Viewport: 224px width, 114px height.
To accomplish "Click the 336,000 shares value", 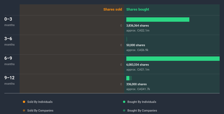I will 136,84.
